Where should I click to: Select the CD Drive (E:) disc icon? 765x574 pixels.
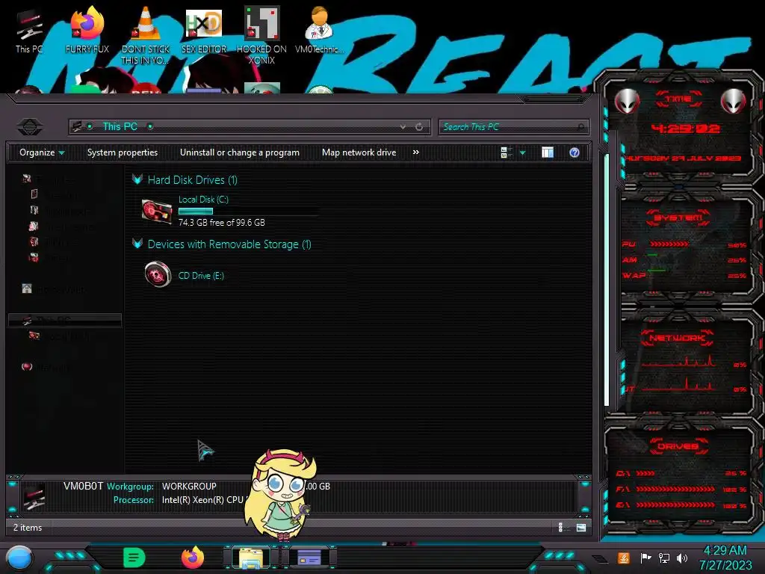(x=158, y=274)
